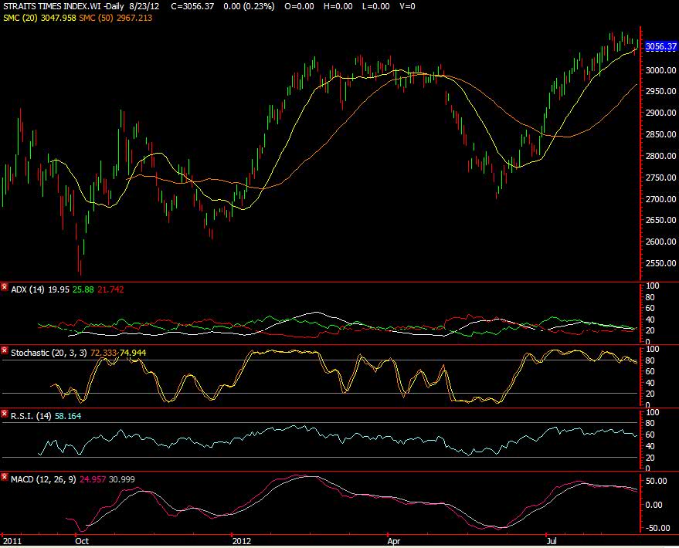Click the 2012 marker on time axis
This screenshot has width=679, height=548.
click(x=242, y=541)
